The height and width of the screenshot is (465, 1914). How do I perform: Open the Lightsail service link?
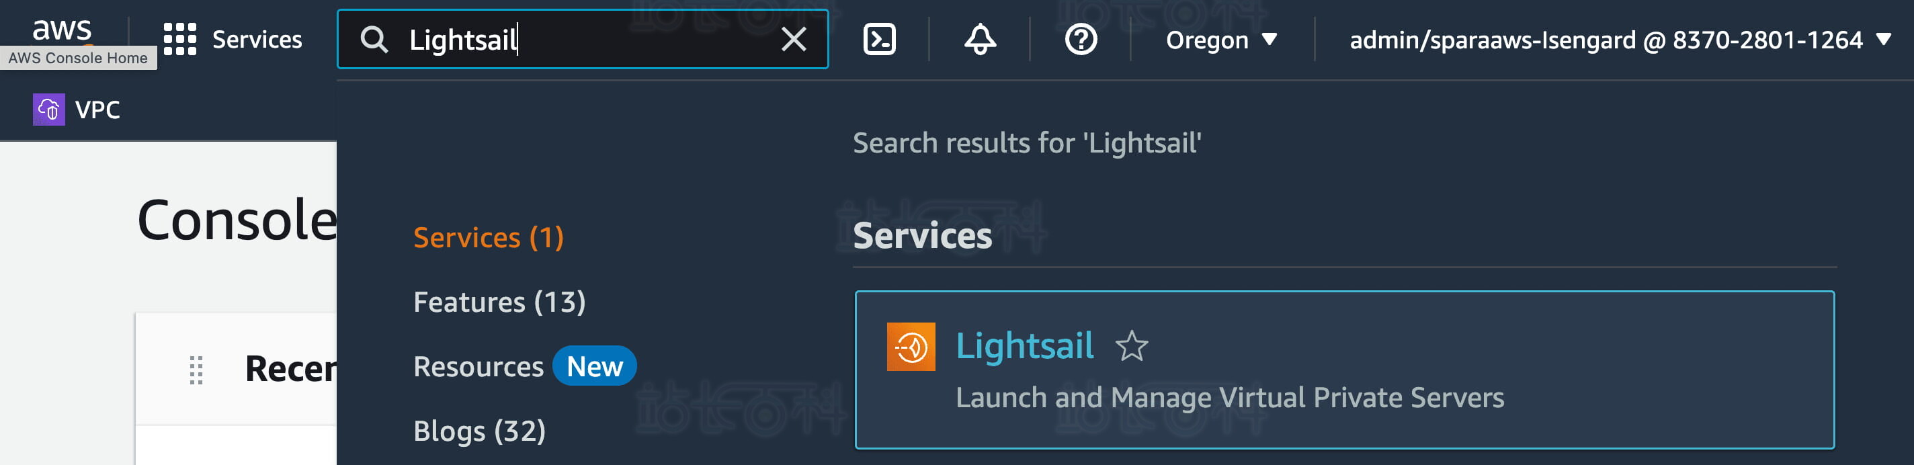[1024, 346]
